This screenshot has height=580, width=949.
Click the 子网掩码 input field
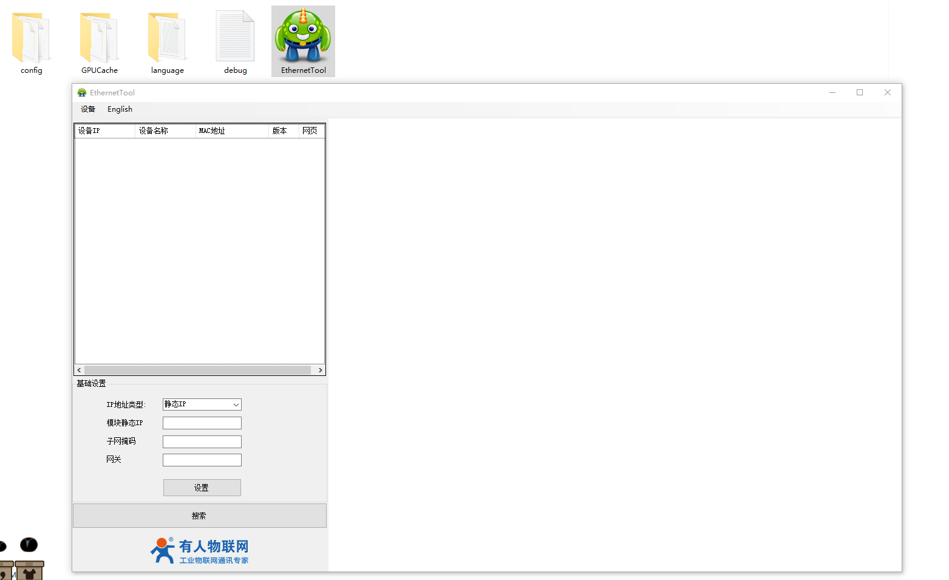click(x=202, y=442)
